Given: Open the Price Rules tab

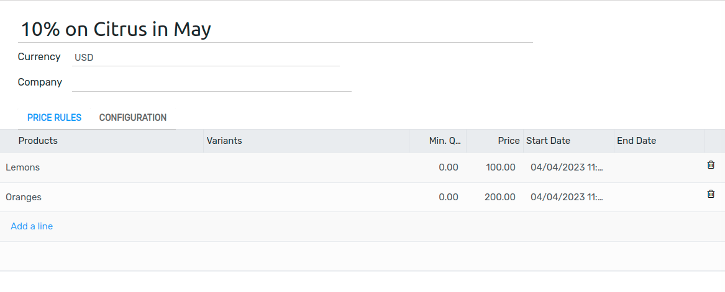Looking at the screenshot, I should [x=54, y=118].
